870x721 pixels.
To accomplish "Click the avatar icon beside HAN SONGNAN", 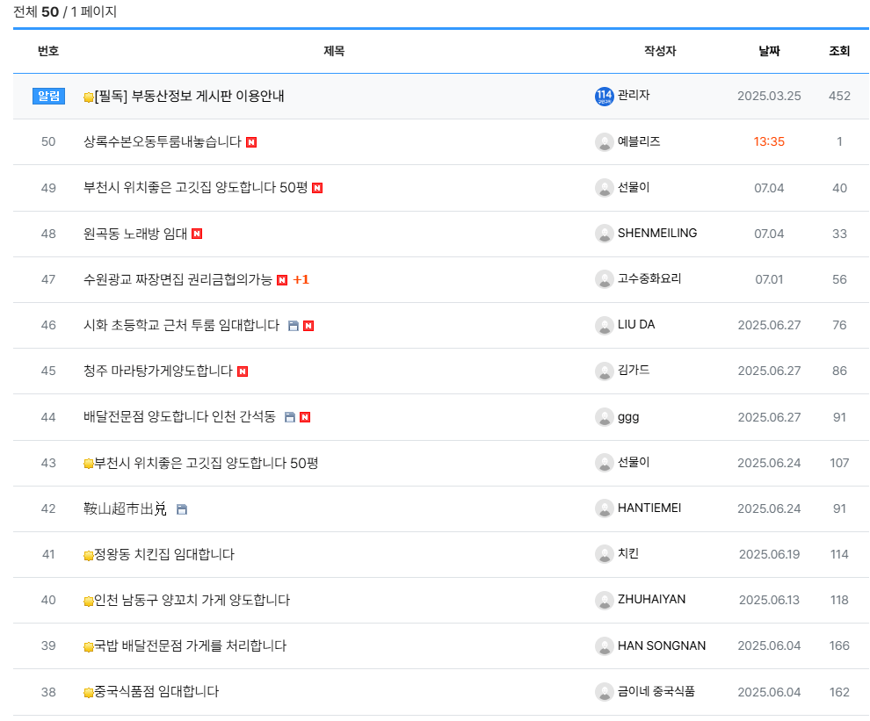I will (x=604, y=645).
